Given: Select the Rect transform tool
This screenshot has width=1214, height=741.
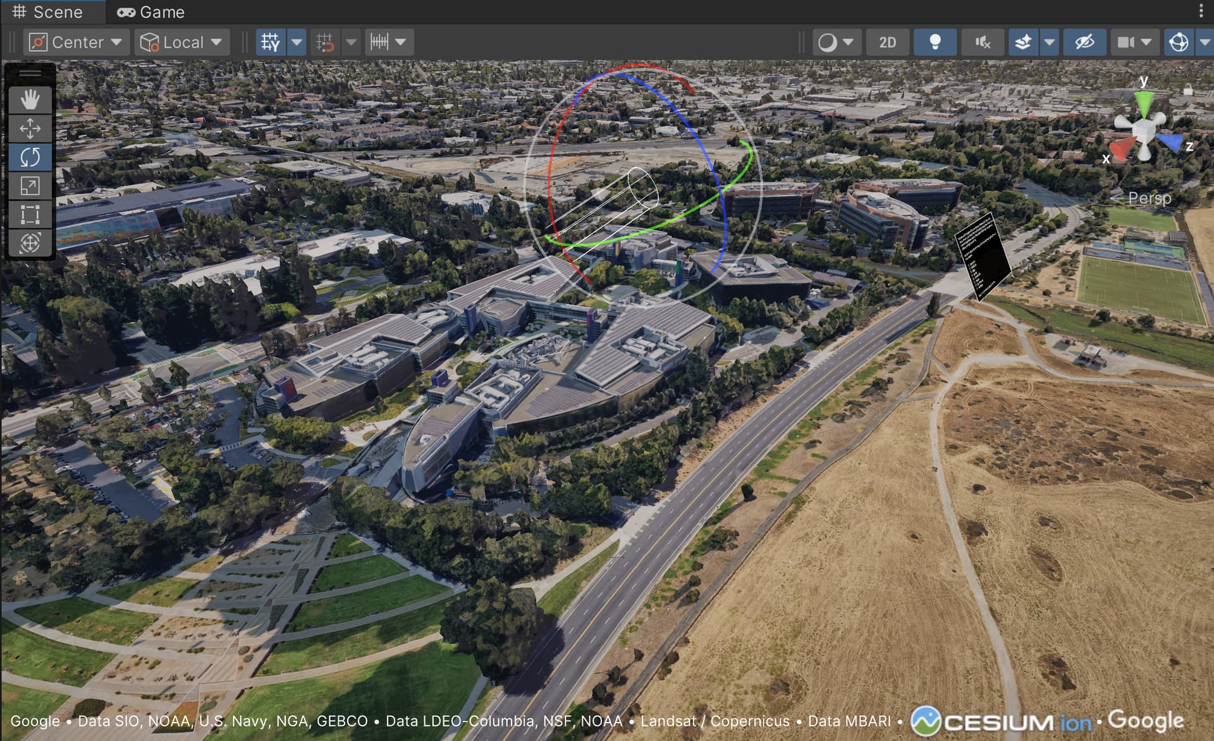Looking at the screenshot, I should click(30, 214).
